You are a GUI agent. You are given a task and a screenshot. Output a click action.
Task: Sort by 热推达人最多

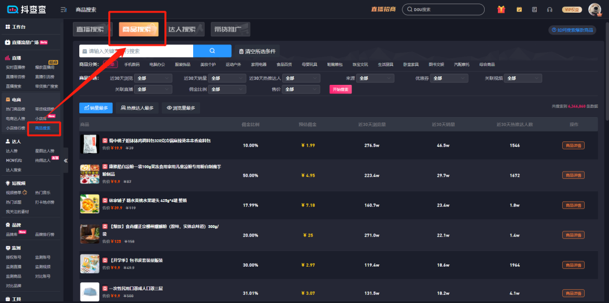click(x=137, y=107)
